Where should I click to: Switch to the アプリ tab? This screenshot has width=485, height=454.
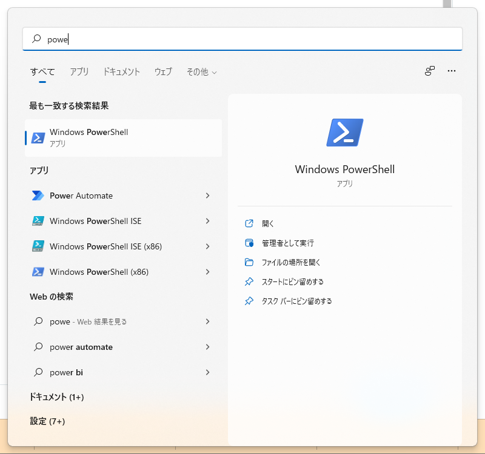pos(79,72)
